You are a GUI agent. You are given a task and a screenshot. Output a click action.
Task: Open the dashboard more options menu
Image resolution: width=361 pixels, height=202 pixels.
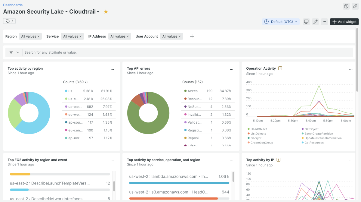324,22
